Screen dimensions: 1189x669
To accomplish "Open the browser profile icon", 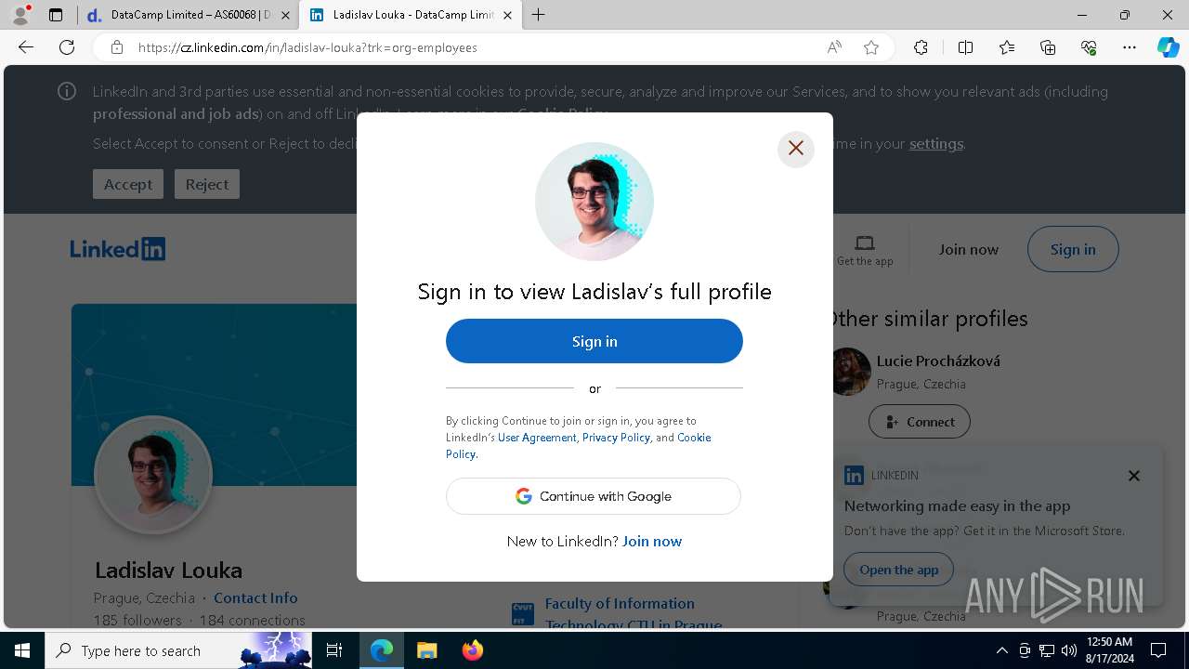I will (x=20, y=15).
